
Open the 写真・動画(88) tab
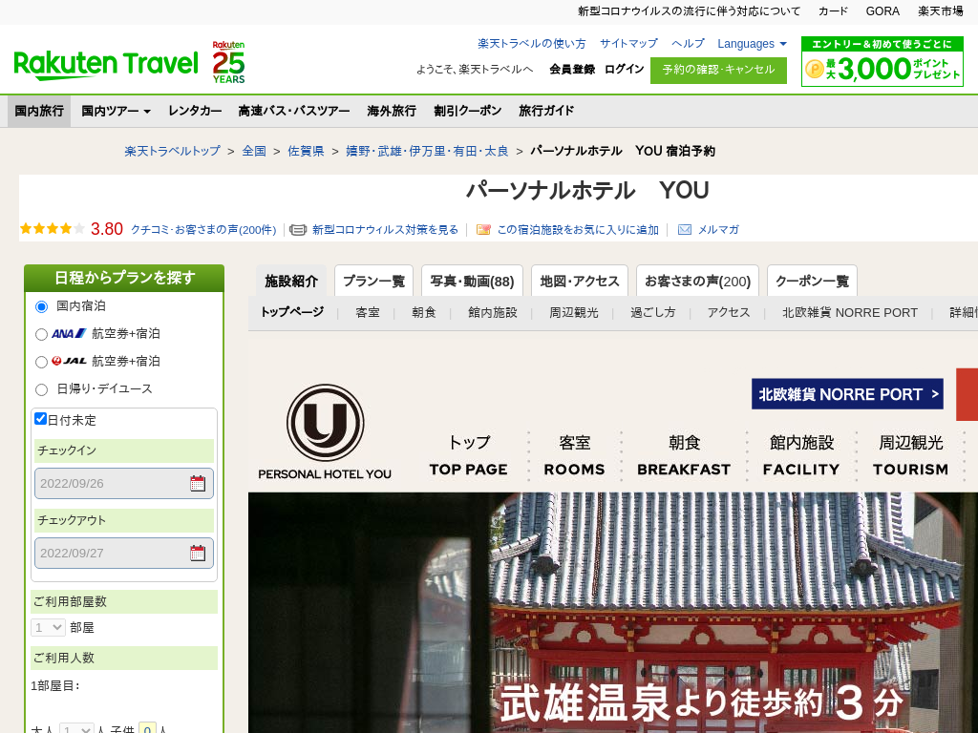pyautogui.click(x=472, y=282)
